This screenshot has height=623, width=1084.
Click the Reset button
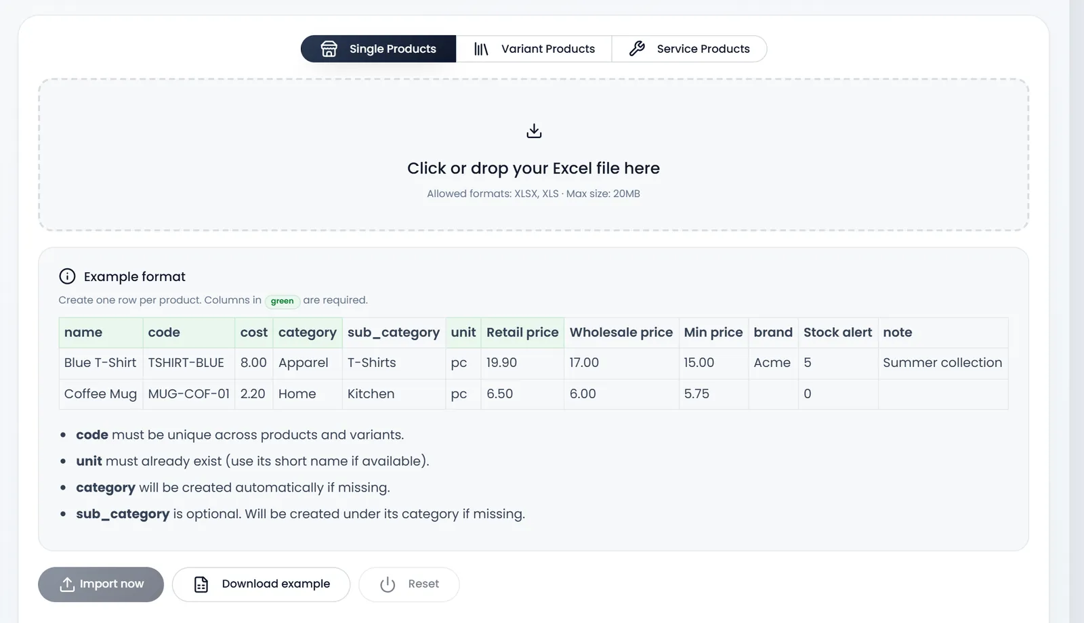(x=409, y=584)
